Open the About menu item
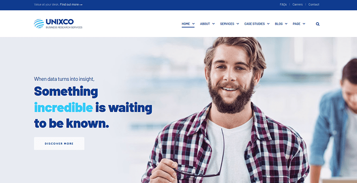 click(205, 24)
